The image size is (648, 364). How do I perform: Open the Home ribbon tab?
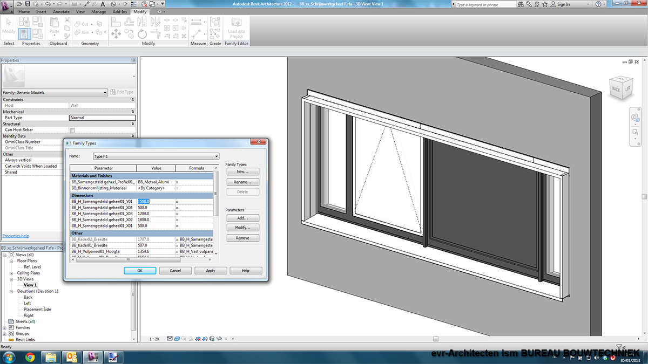click(x=24, y=11)
